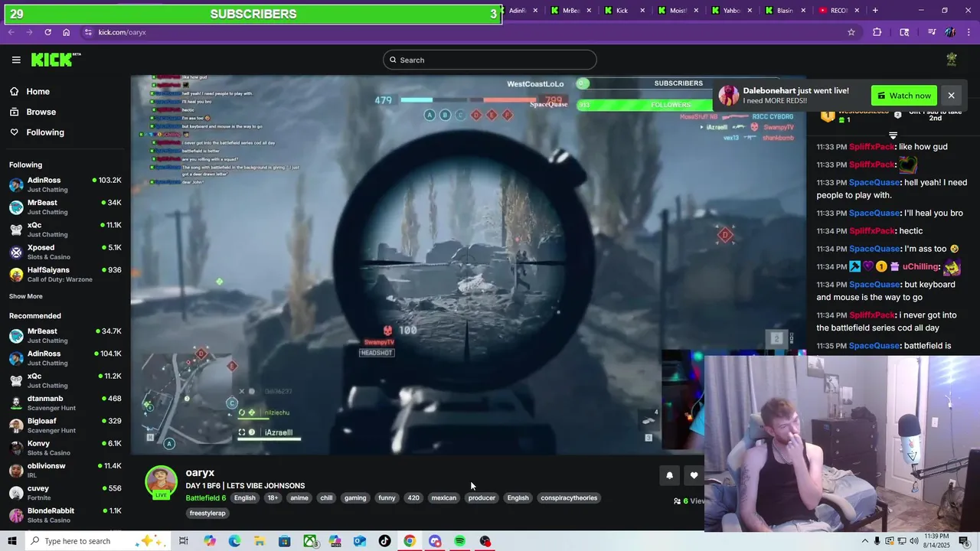Select the mexican tag
Image resolution: width=980 pixels, height=551 pixels.
coord(444,498)
